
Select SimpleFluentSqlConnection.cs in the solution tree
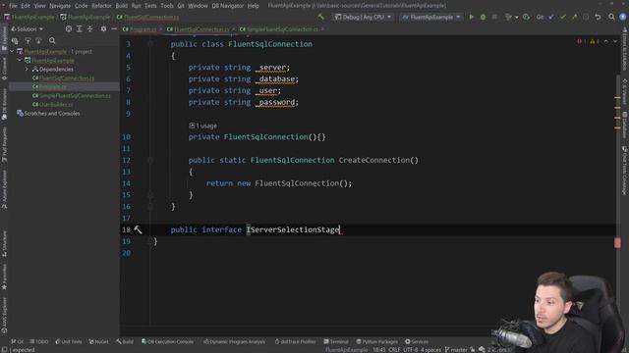(x=72, y=96)
